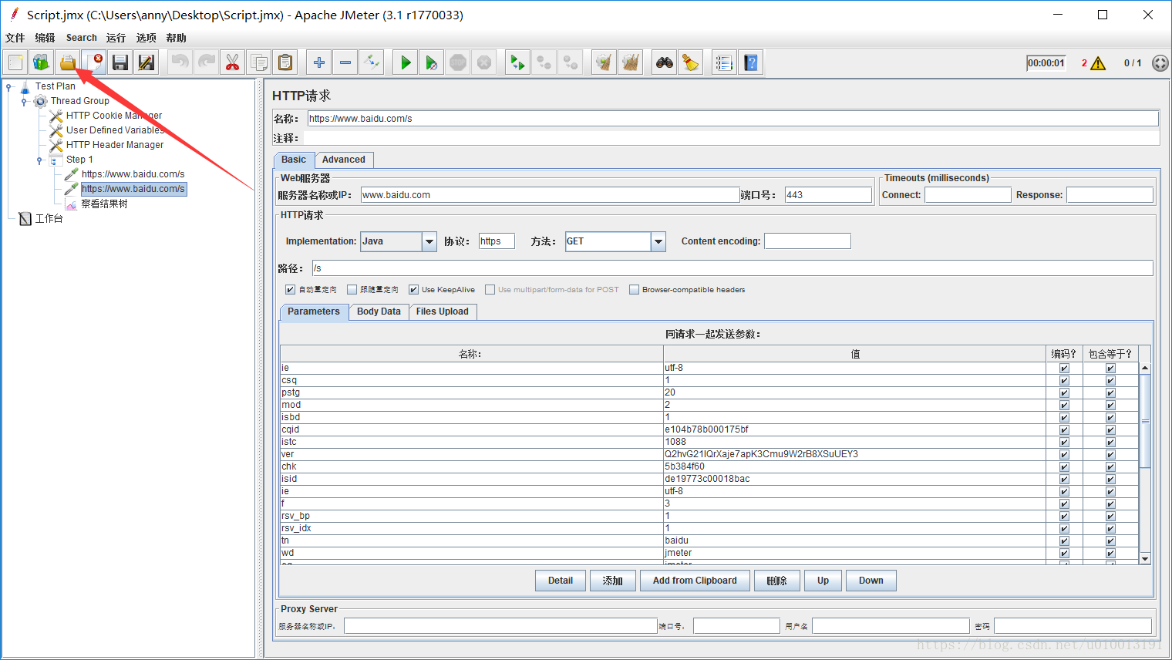
Task: Switch to the Advanced tab
Action: coord(344,160)
